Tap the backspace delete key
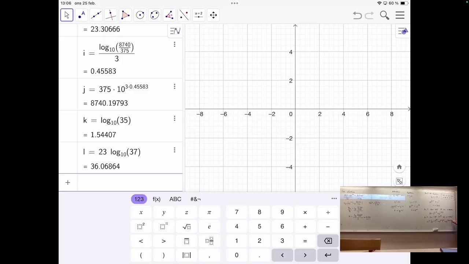The image size is (469, 264). pos(328,241)
